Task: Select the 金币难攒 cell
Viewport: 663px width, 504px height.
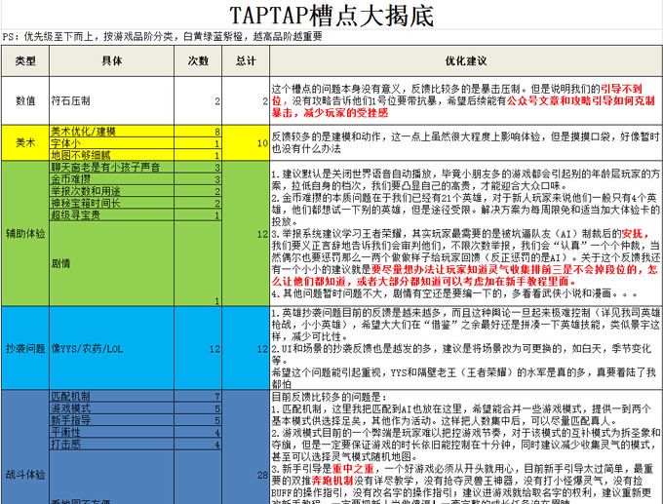Action: pyautogui.click(x=111, y=178)
